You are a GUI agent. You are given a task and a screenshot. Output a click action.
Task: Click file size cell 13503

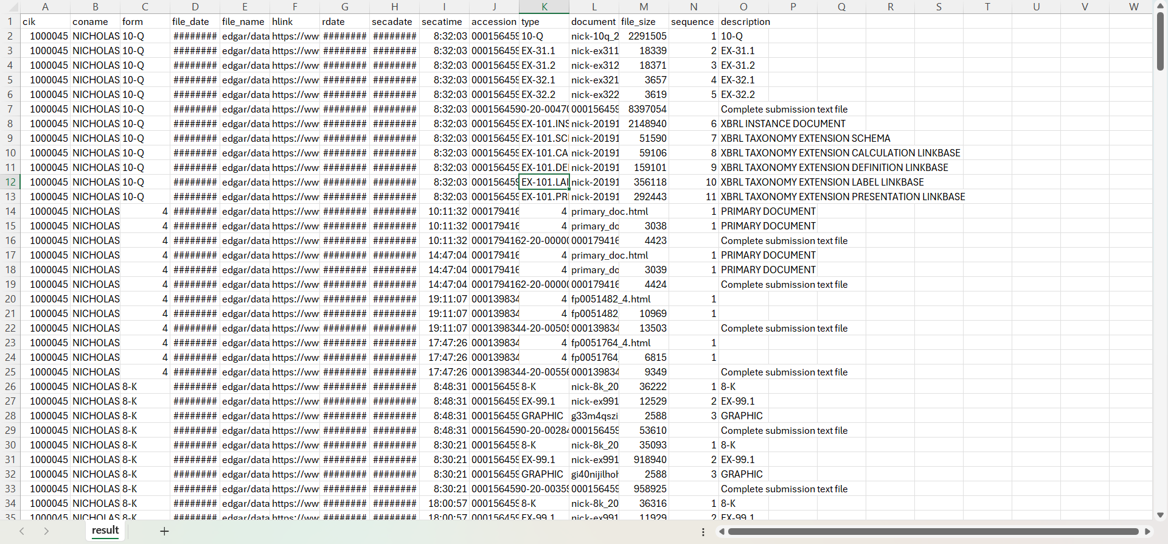[x=644, y=328]
